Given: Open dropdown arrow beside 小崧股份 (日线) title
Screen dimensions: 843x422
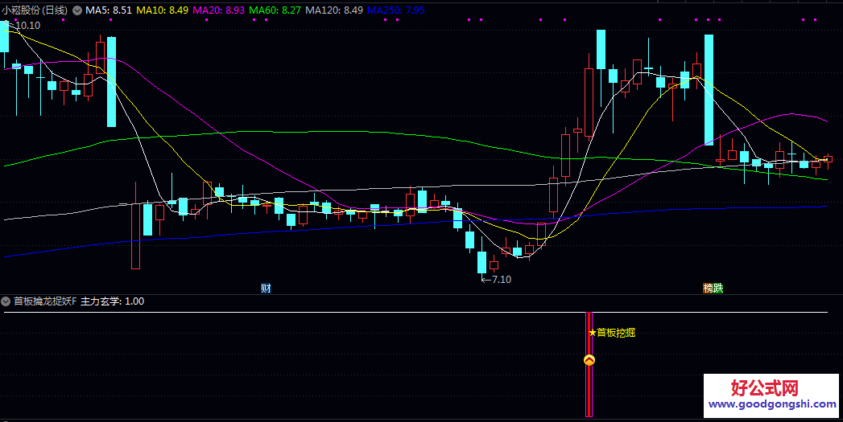Looking at the screenshot, I should [77, 10].
